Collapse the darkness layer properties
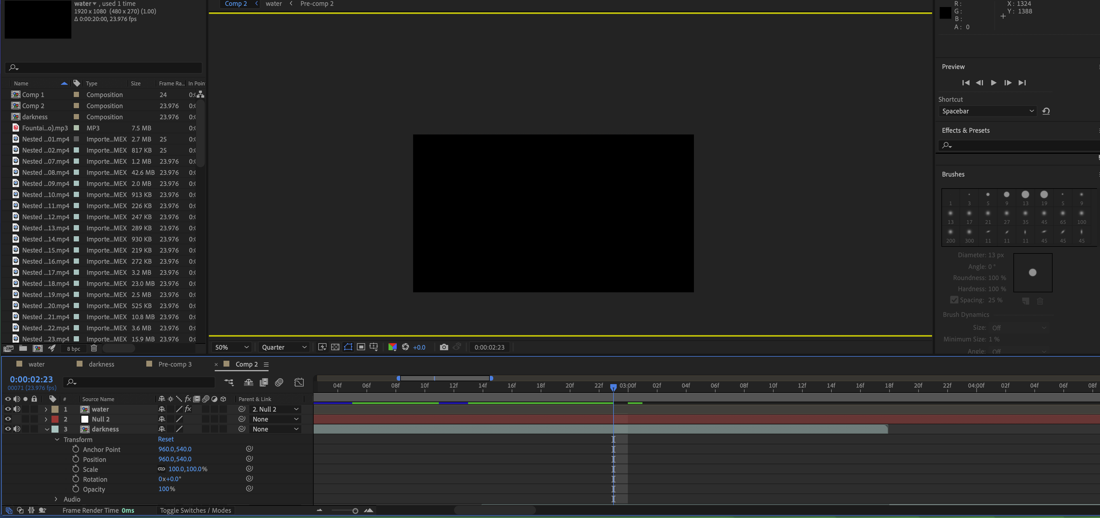 47,429
